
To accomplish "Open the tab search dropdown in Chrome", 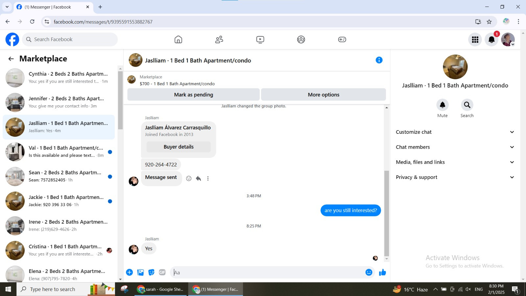I will 7,7.
